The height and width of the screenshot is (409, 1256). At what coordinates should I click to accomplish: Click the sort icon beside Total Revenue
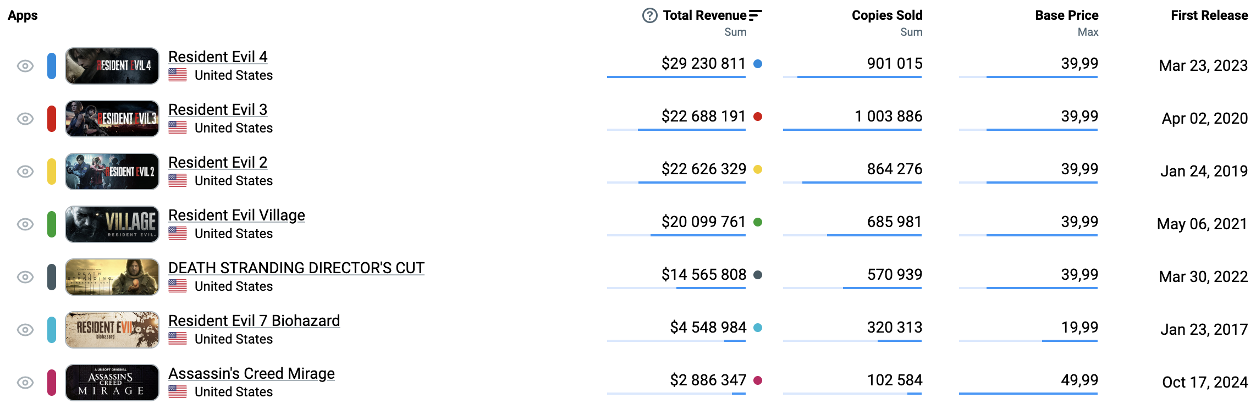coord(756,15)
